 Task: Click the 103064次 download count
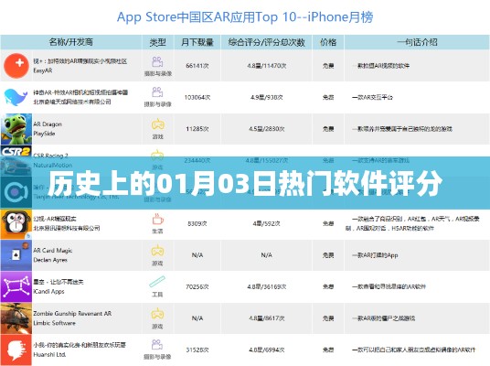197,97
